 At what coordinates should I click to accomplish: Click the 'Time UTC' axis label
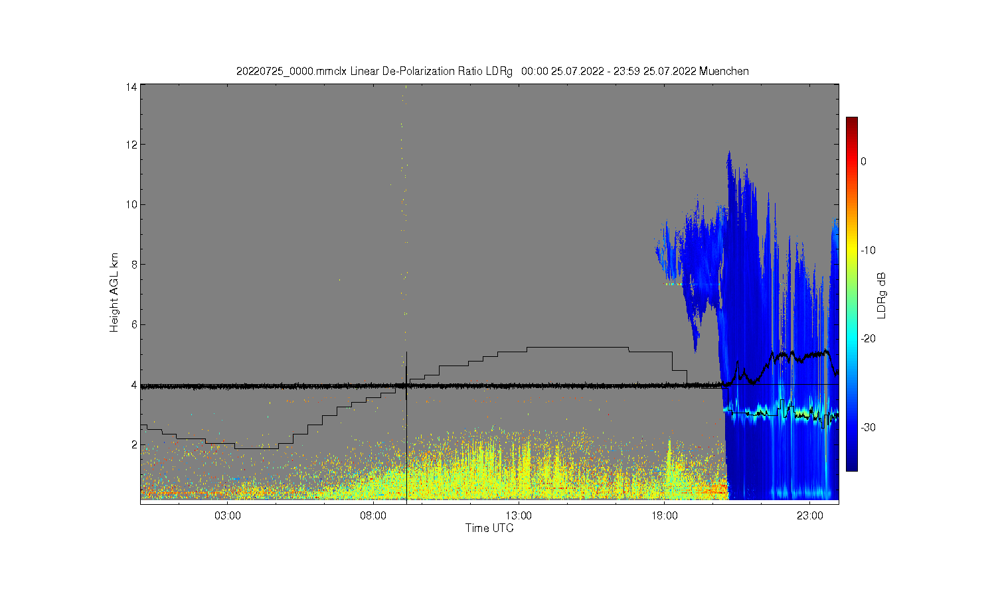(x=489, y=529)
